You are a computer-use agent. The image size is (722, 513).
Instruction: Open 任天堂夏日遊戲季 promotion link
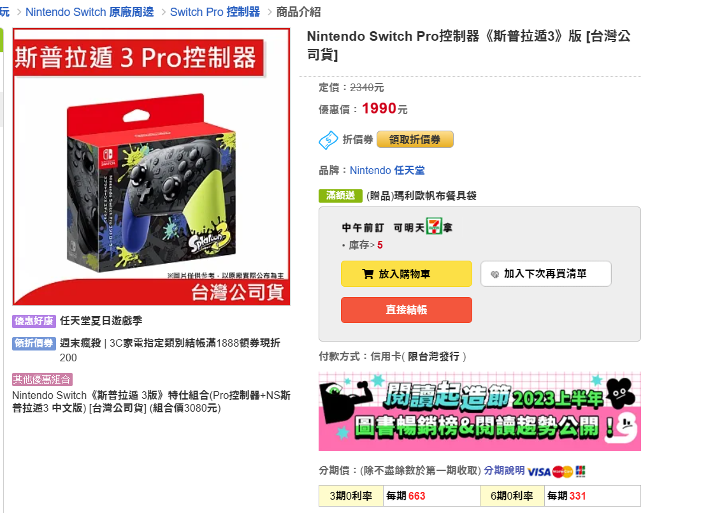point(101,321)
